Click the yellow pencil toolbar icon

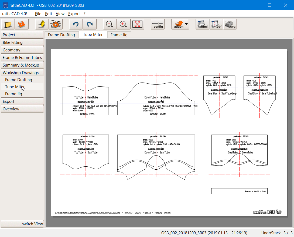pos(42,24)
